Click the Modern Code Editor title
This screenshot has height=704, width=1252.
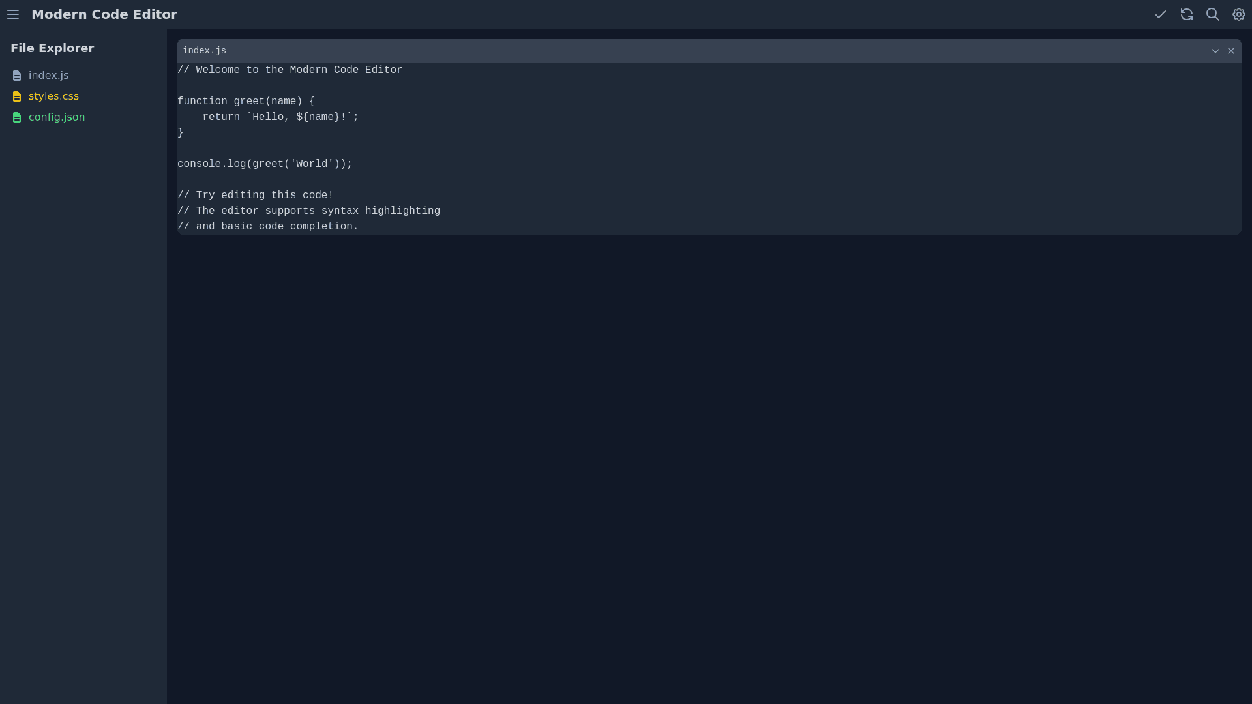point(104,14)
